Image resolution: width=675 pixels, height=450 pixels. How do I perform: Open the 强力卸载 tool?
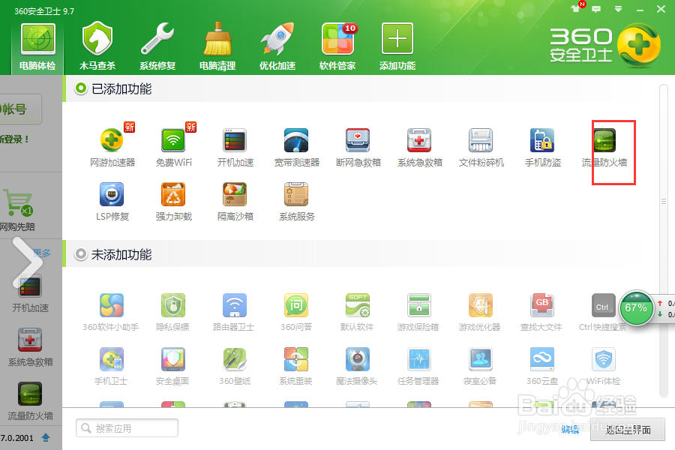(173, 202)
